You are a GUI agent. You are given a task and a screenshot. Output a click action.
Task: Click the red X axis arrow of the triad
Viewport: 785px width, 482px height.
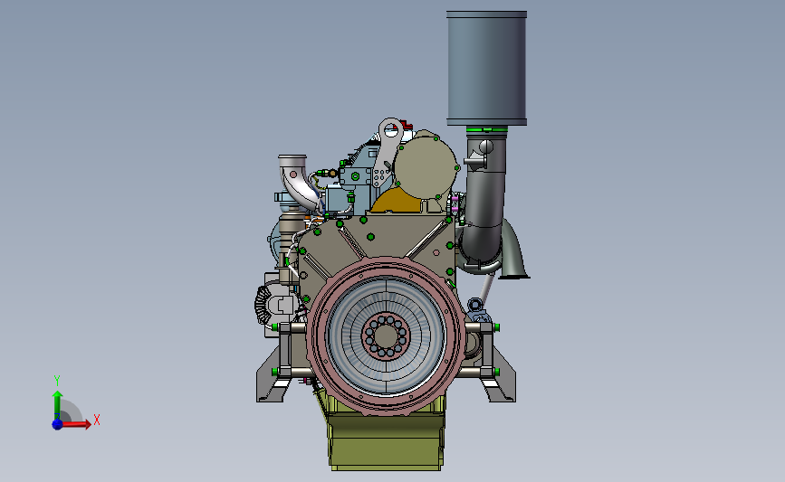point(77,424)
